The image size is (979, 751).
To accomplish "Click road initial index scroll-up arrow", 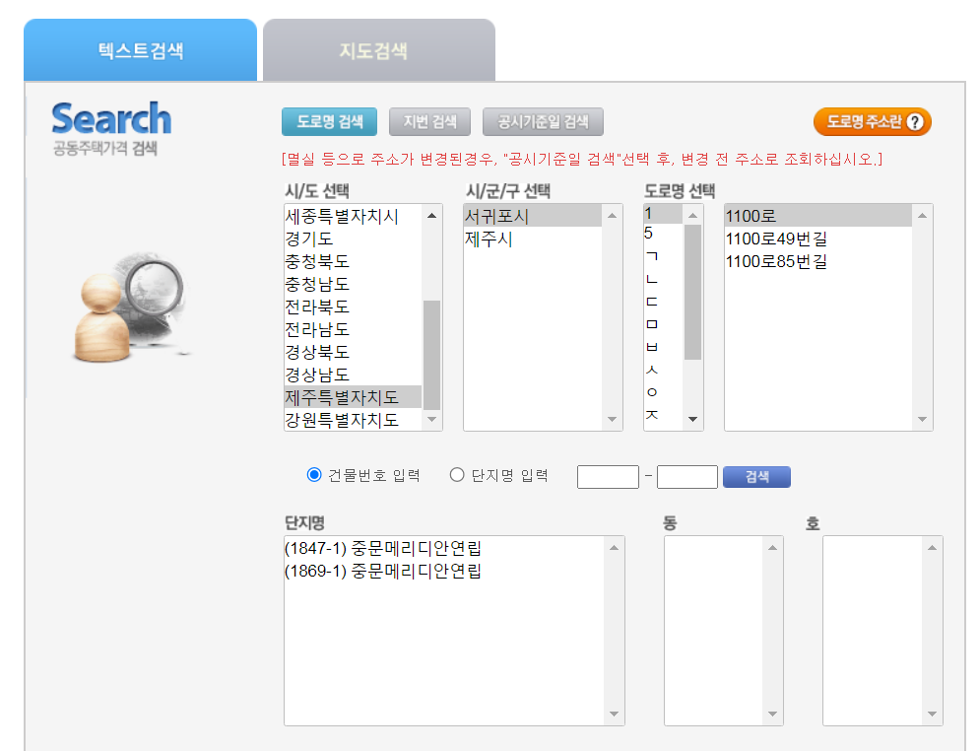I will tap(692, 216).
